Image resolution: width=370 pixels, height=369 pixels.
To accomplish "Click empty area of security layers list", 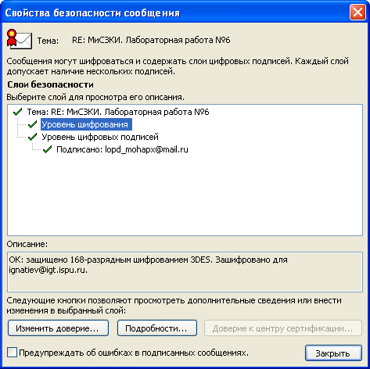I will tap(185, 195).
